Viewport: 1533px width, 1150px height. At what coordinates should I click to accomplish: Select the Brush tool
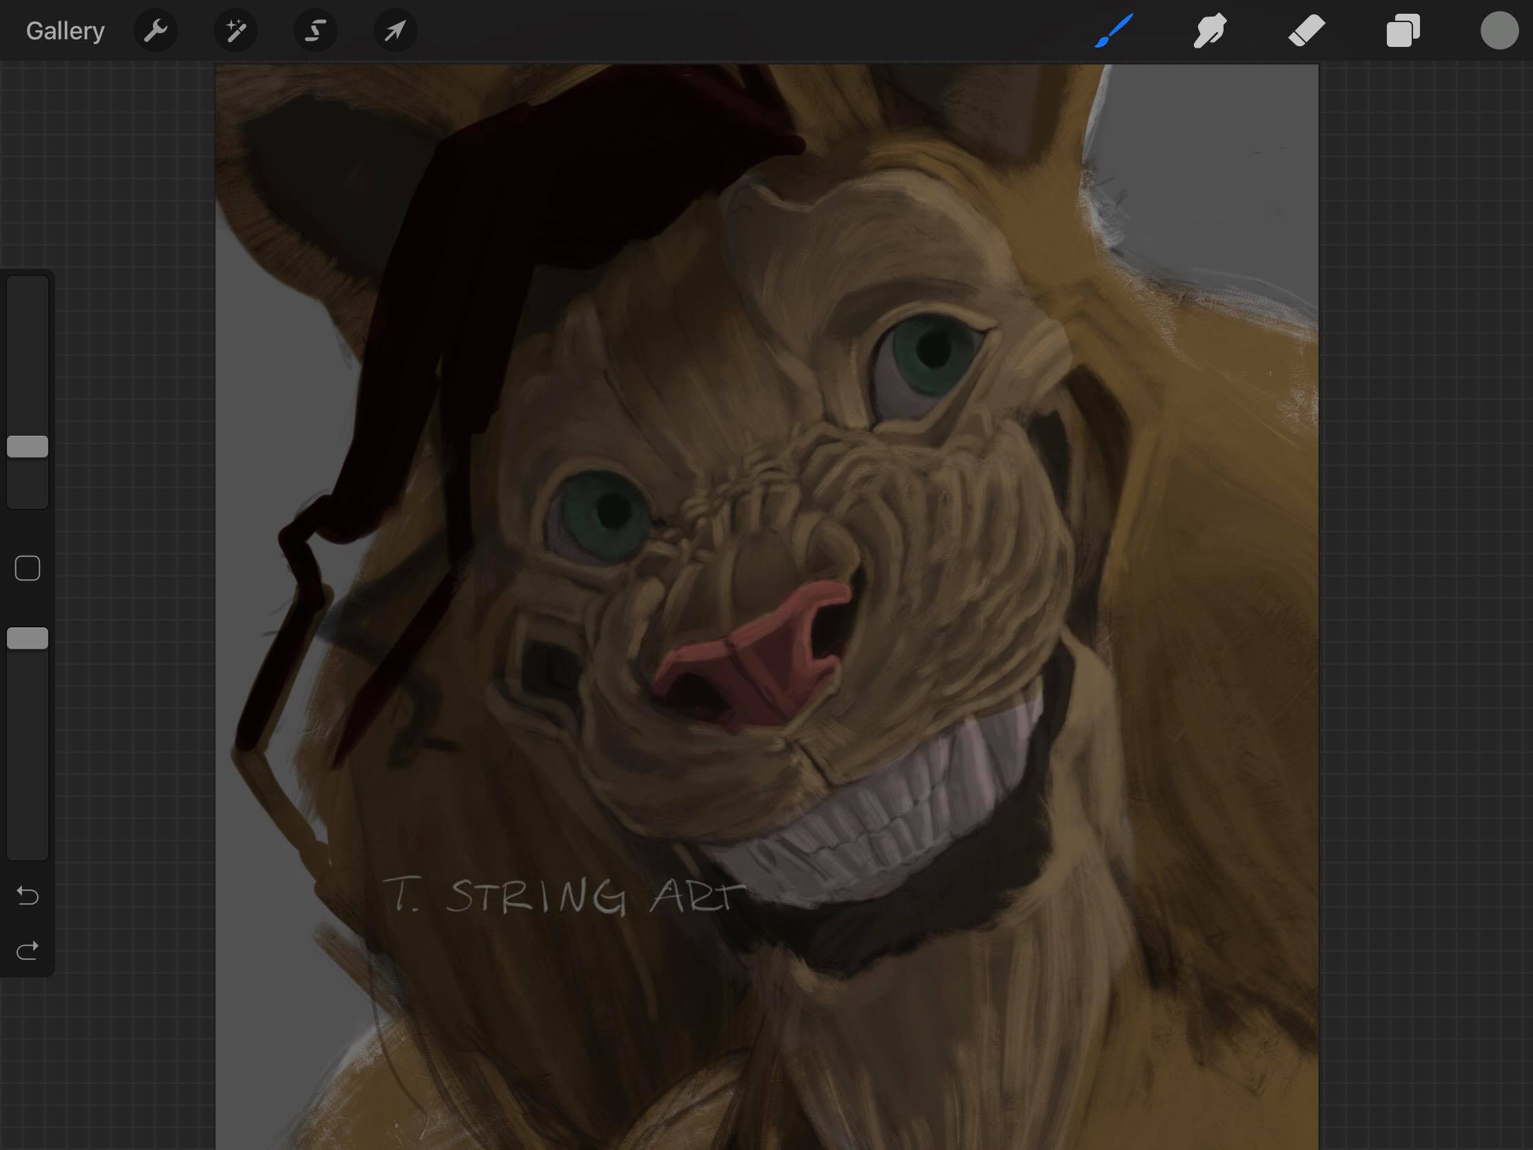tap(1114, 30)
